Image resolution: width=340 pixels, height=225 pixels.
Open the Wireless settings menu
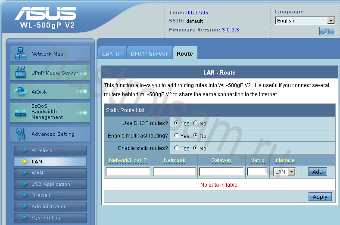(x=50, y=150)
